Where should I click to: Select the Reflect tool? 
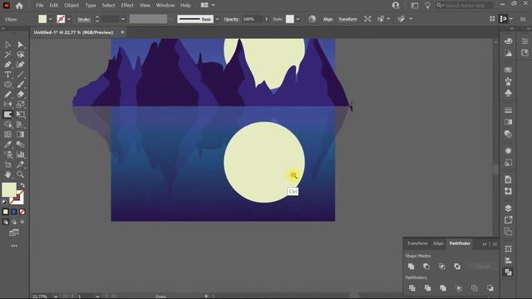(x=7, y=105)
